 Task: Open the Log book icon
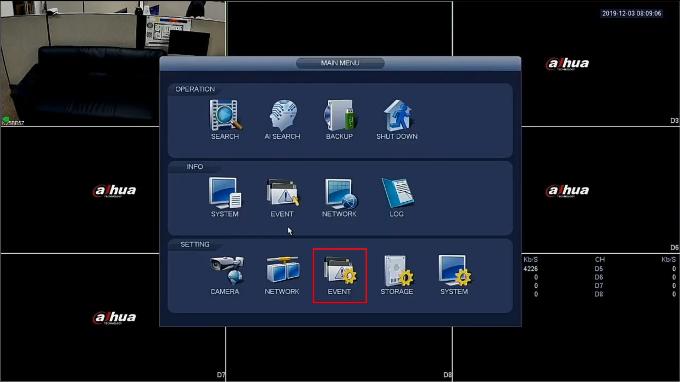[397, 193]
